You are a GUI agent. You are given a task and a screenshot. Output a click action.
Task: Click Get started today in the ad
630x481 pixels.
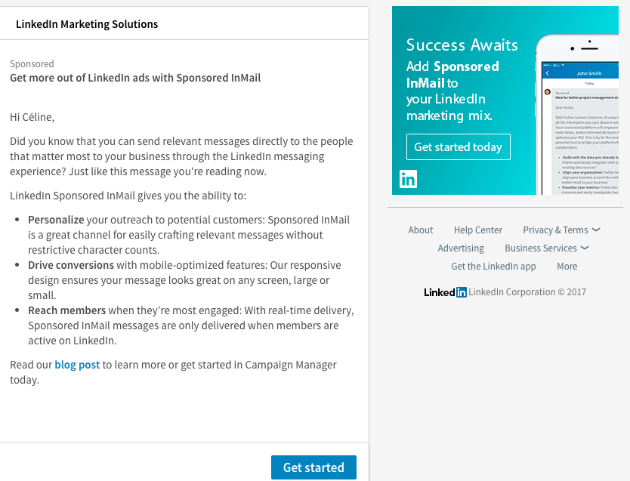coord(458,147)
